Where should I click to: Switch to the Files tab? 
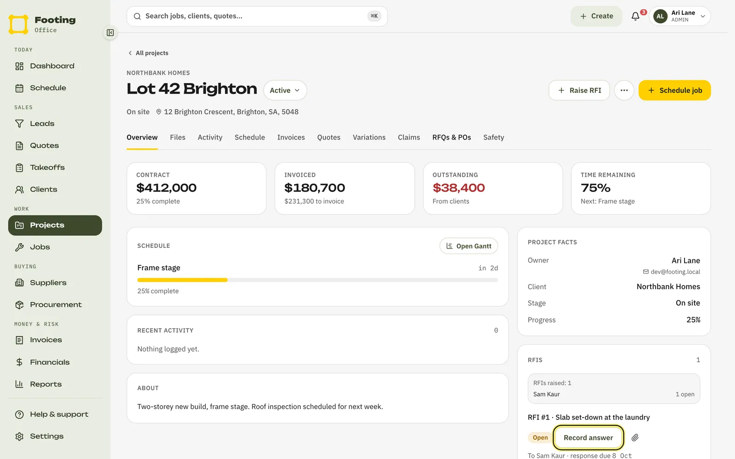(x=178, y=137)
